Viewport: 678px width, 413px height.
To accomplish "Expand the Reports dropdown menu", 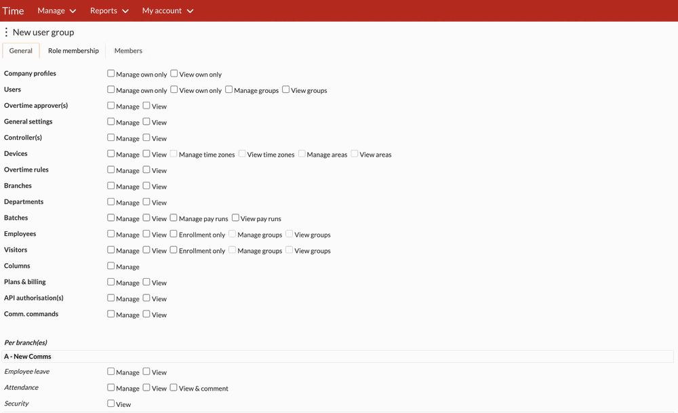I will click(109, 11).
